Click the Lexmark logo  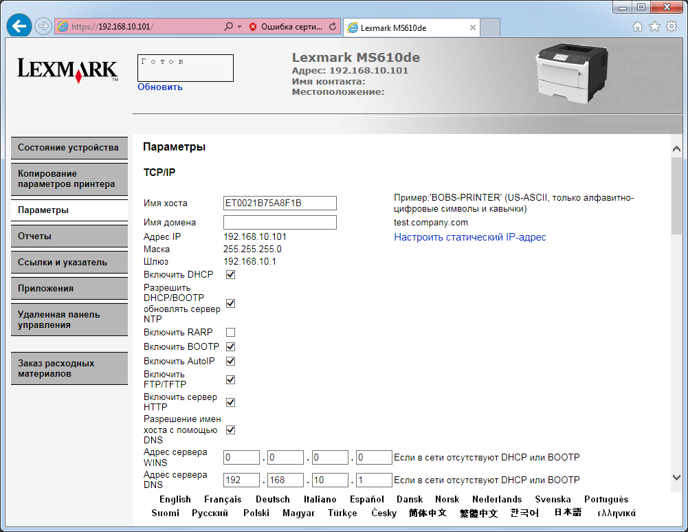[67, 70]
